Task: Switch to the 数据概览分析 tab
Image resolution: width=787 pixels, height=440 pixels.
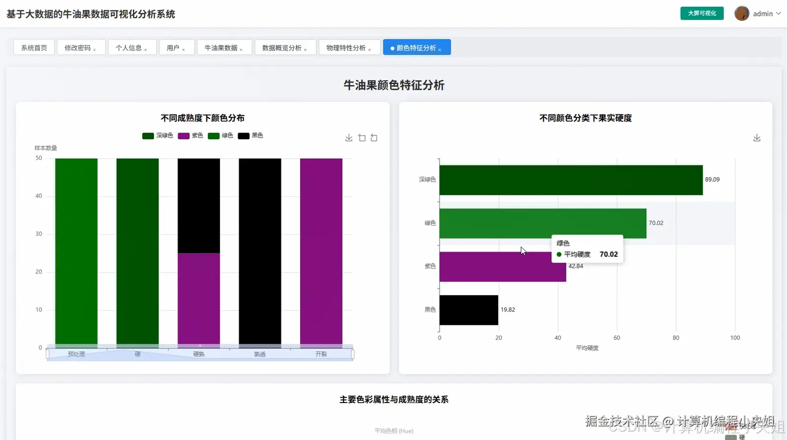Action: tap(282, 48)
